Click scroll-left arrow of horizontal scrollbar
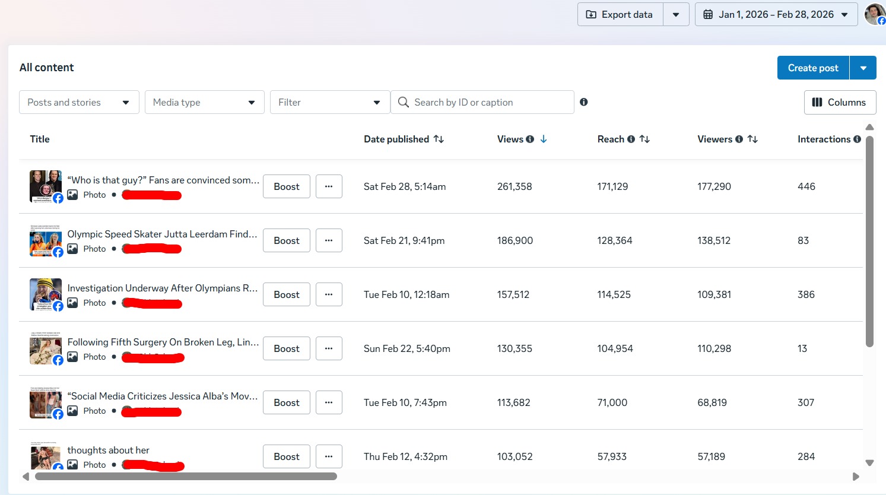The width and height of the screenshot is (886, 495). pos(26,476)
